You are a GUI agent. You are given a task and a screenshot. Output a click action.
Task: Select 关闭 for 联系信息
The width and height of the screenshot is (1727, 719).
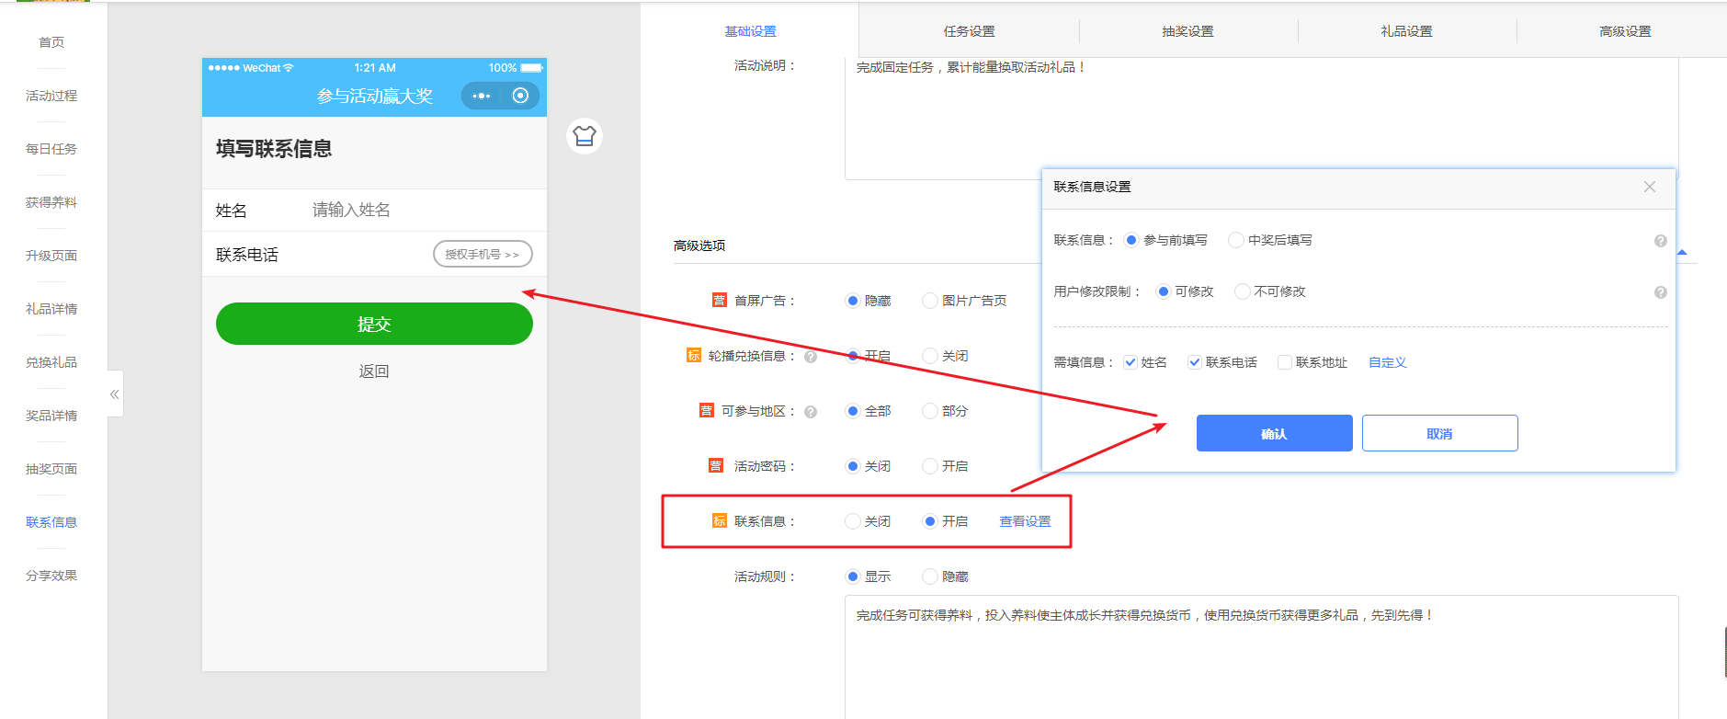click(853, 521)
